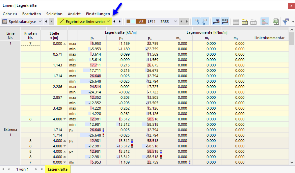This screenshot has width=295, height=173.
Task: Click the 'Extrema' row label
Action: pyautogui.click(x=10, y=129)
